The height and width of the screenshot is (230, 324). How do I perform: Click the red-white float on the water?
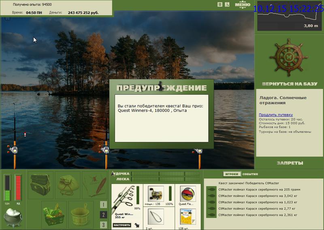click(25, 134)
